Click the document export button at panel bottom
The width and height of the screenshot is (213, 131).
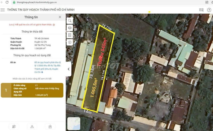click(14, 126)
